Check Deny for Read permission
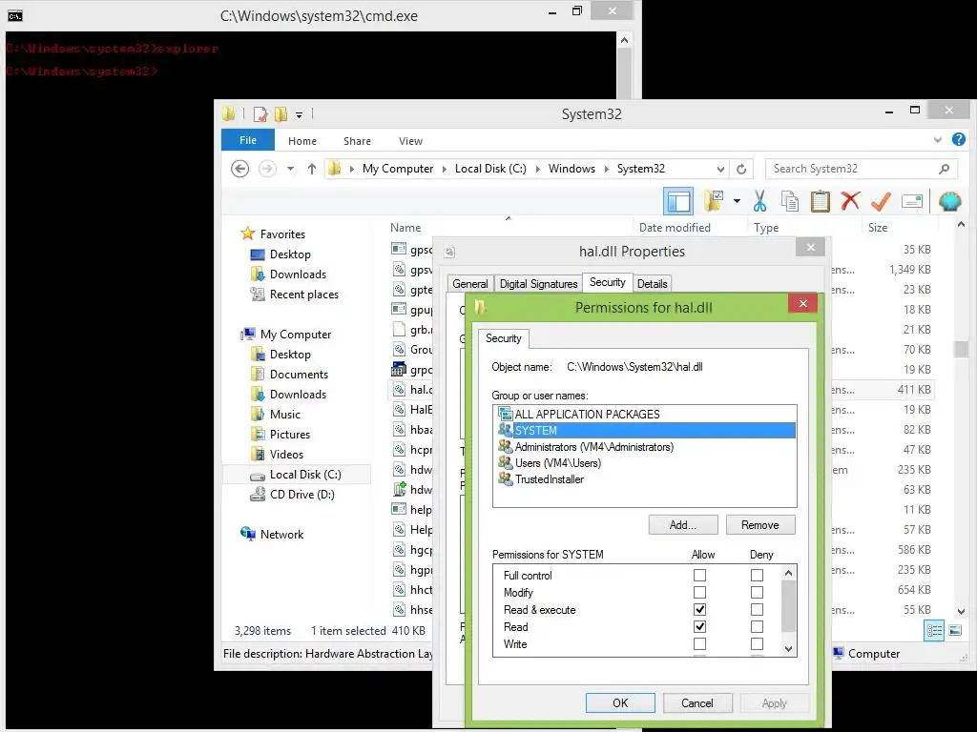Viewport: 977px width, 732px height. [757, 627]
